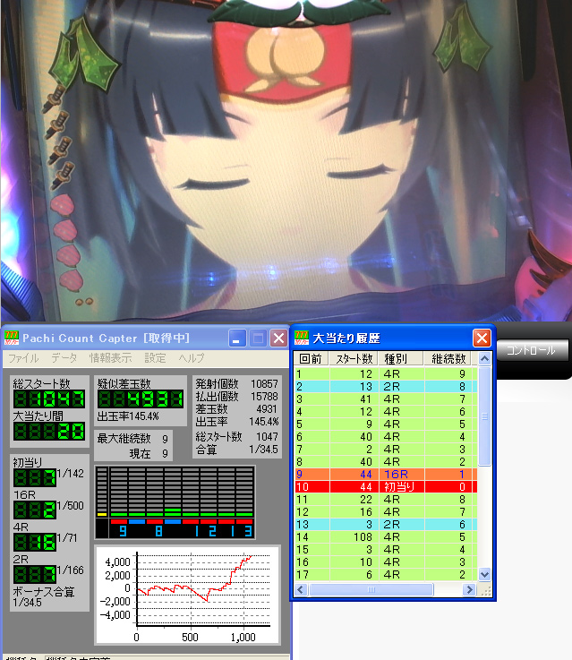Open the データ menu

pyautogui.click(x=64, y=358)
